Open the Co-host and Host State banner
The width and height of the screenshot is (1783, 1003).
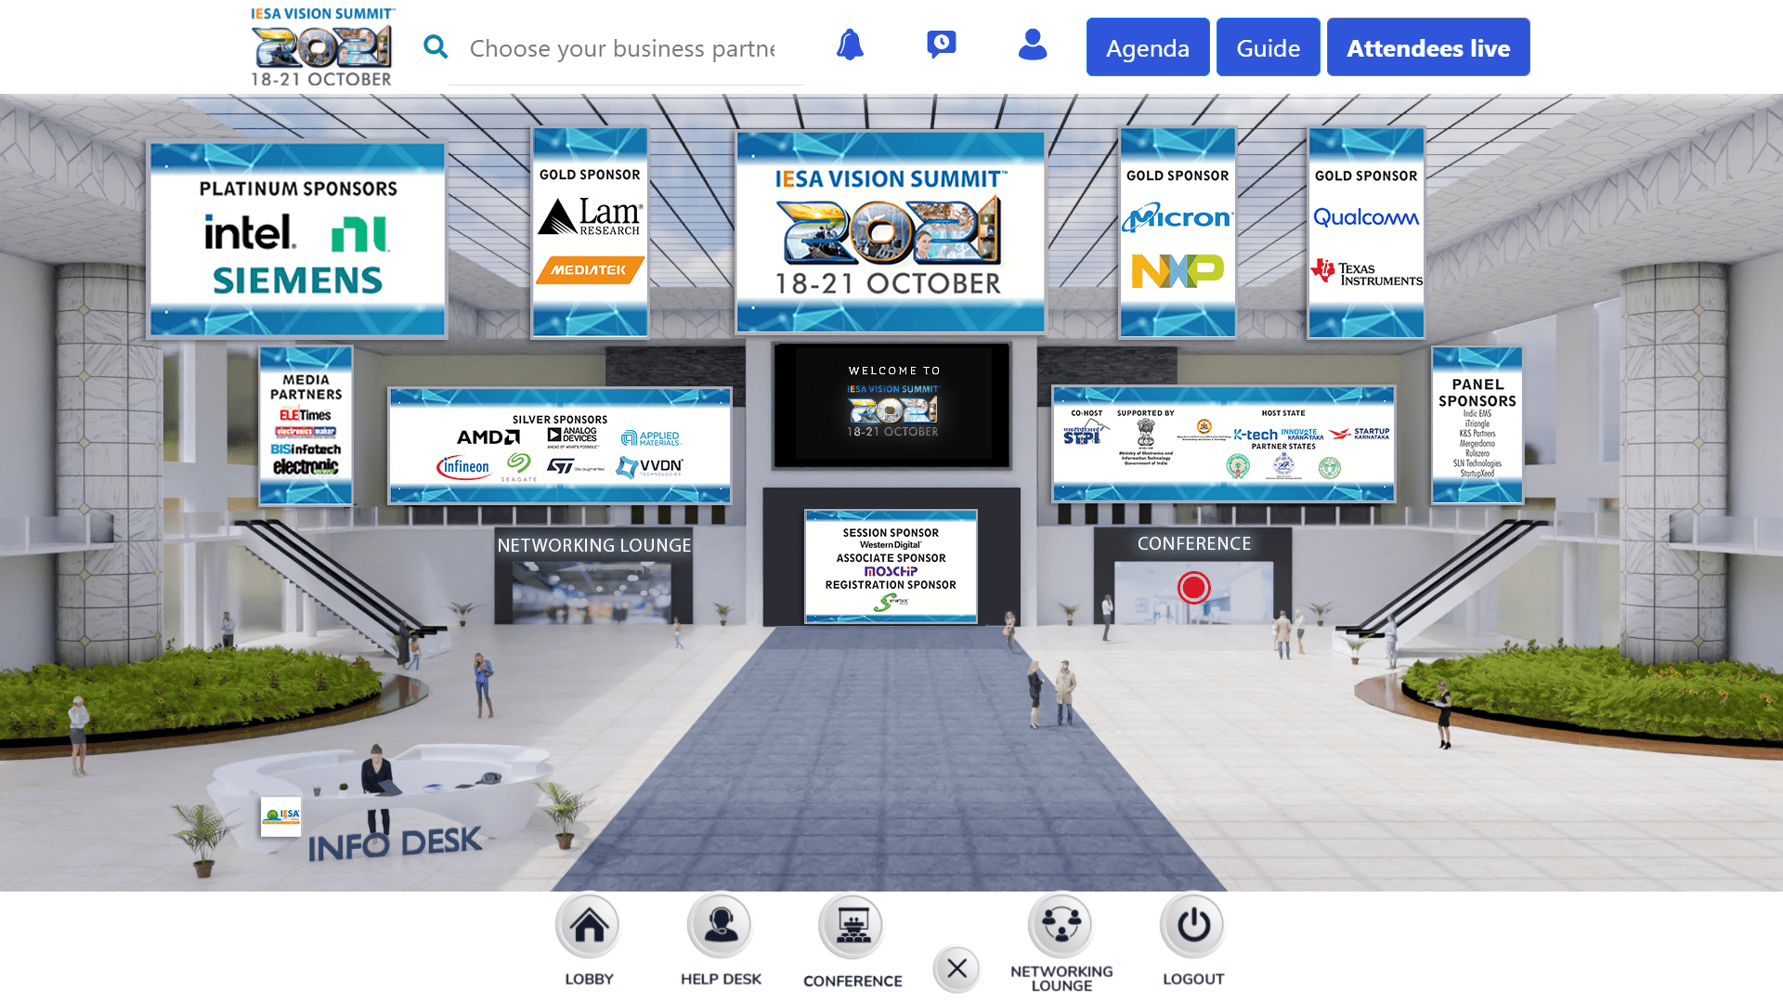pyautogui.click(x=1224, y=444)
